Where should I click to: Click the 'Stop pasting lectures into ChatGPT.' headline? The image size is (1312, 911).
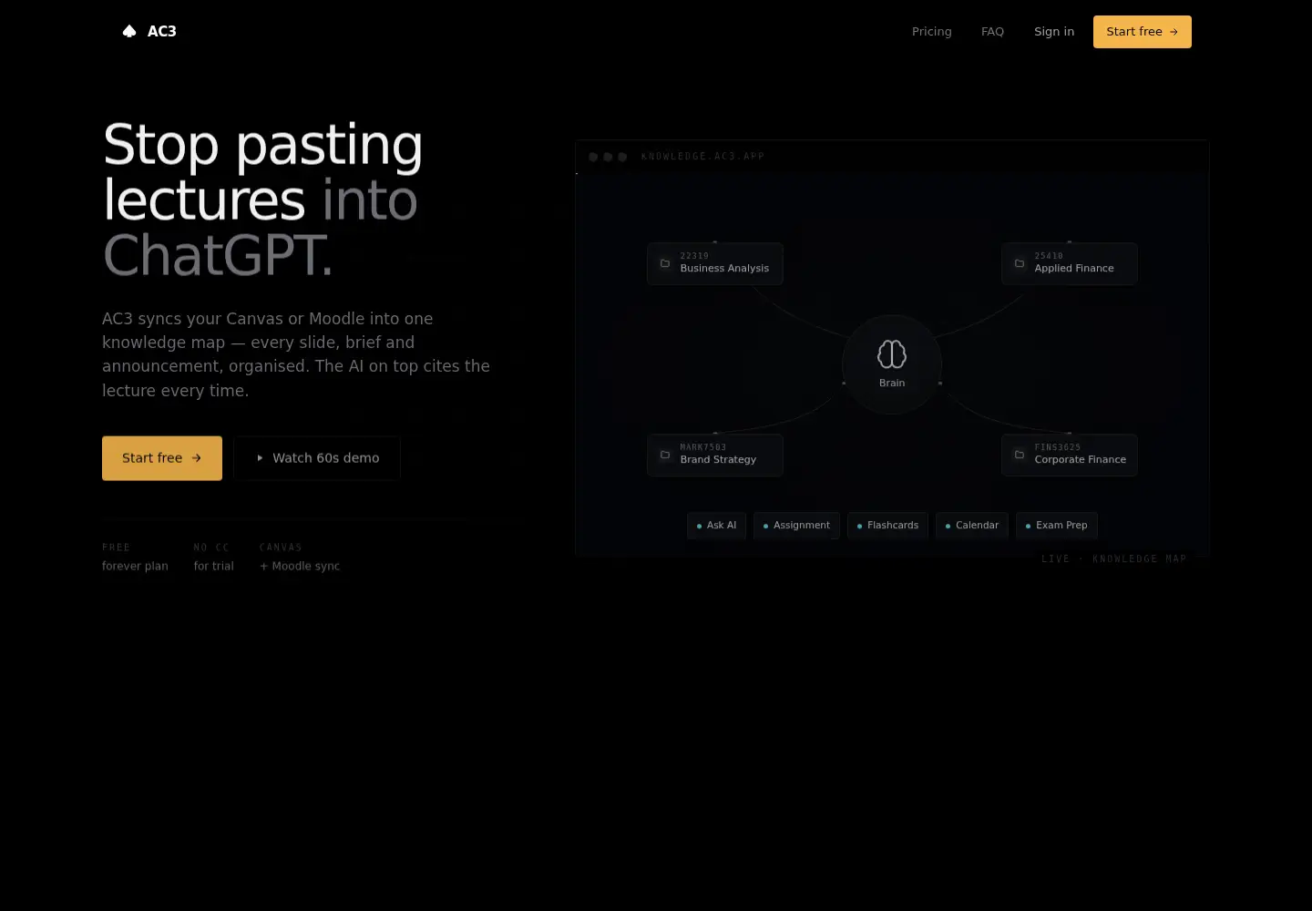coord(263,200)
